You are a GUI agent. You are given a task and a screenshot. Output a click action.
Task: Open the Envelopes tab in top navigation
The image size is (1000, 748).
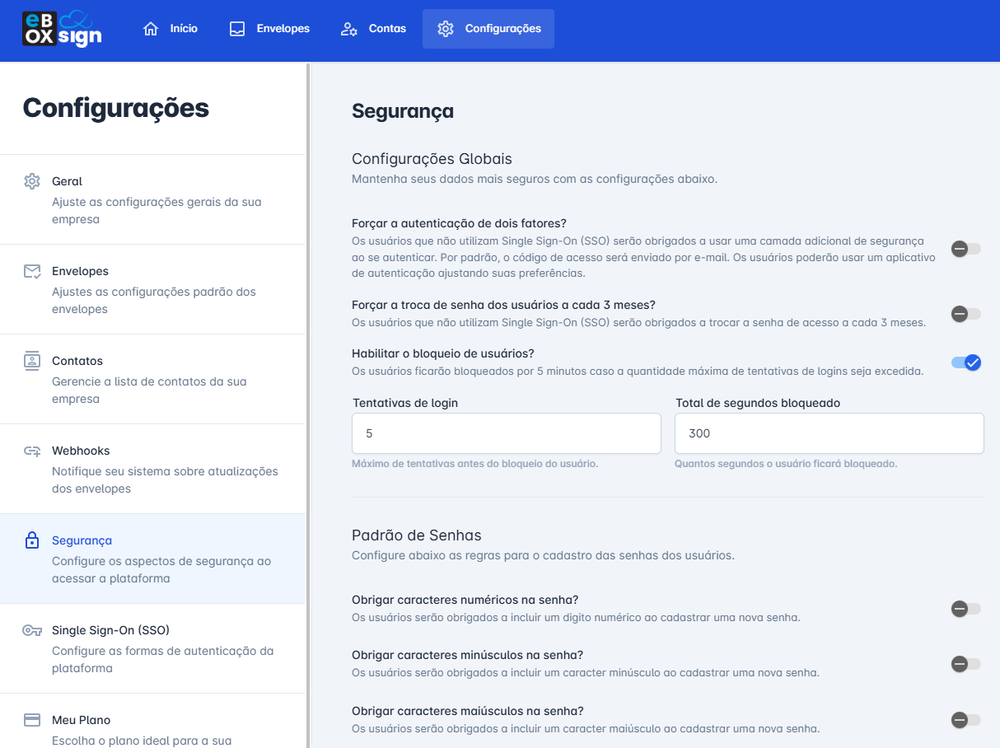269,28
